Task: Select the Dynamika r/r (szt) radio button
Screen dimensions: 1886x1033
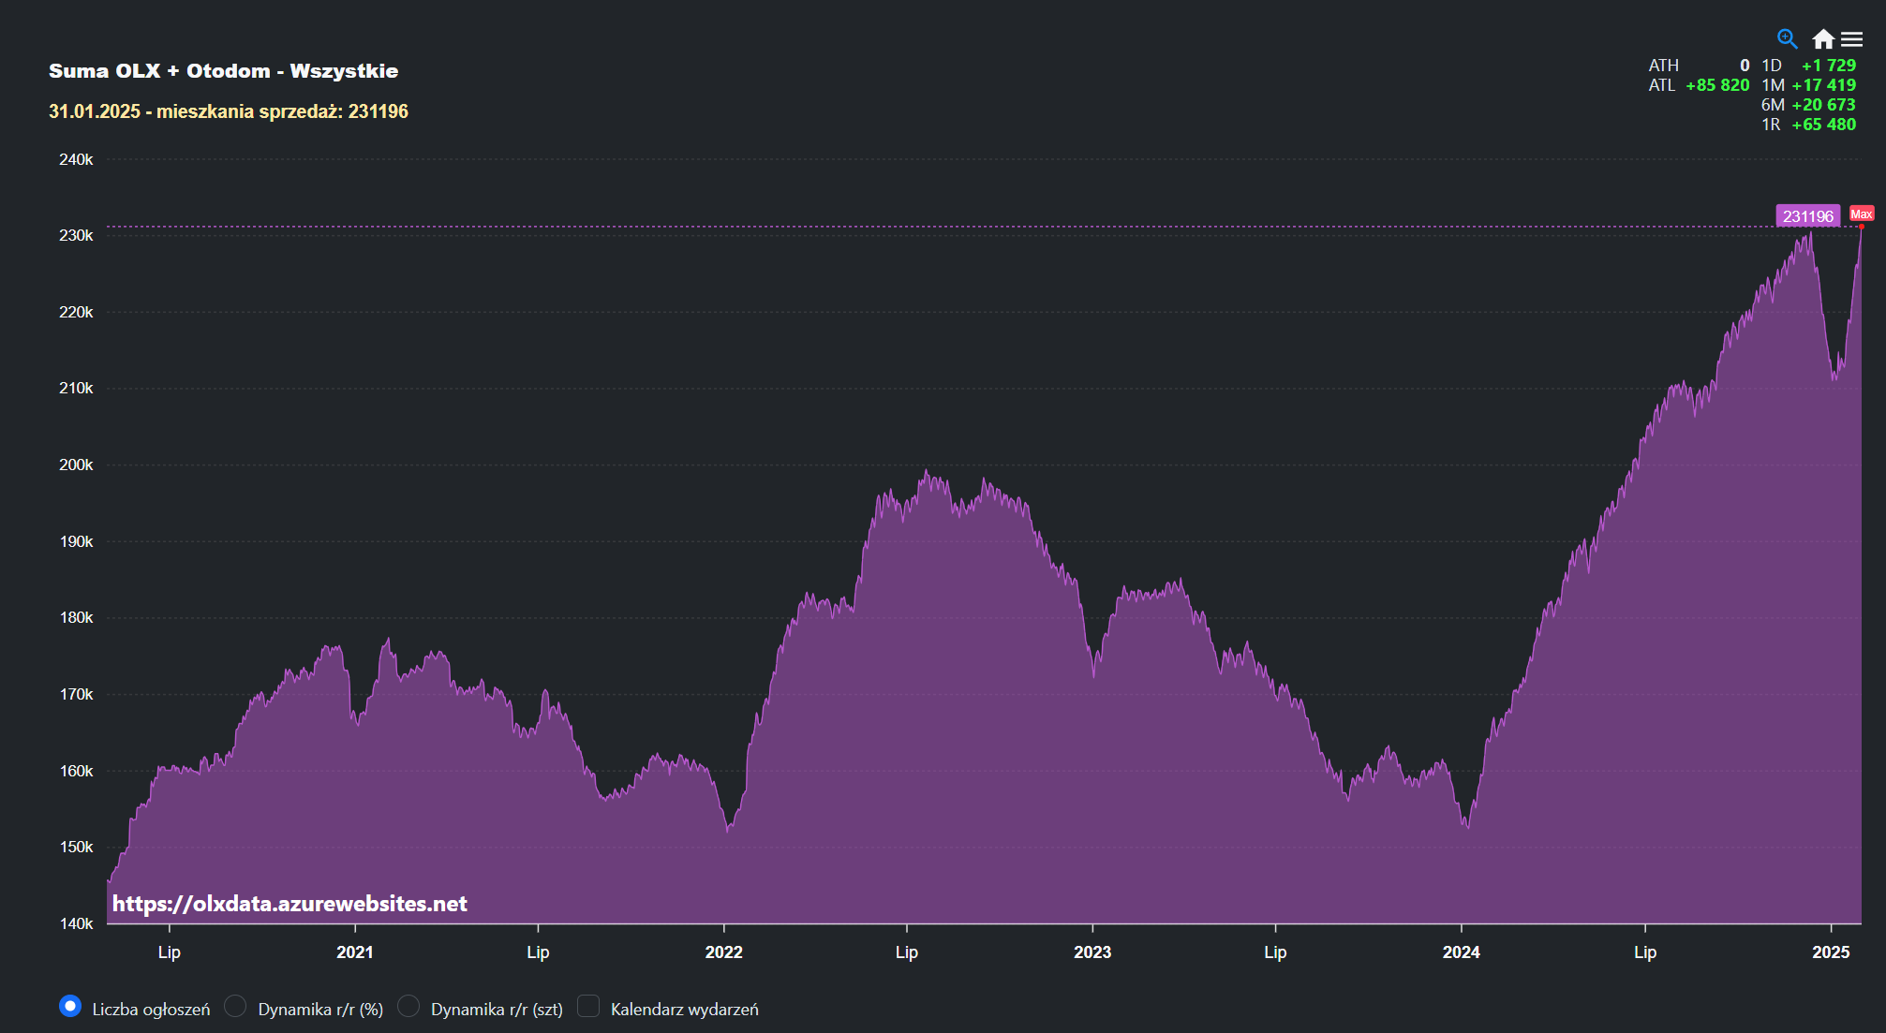Action: [408, 1007]
